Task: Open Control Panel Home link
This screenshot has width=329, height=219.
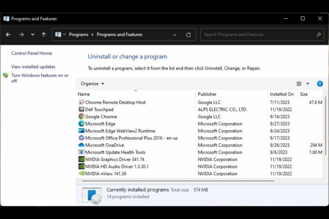Action: 32,53
